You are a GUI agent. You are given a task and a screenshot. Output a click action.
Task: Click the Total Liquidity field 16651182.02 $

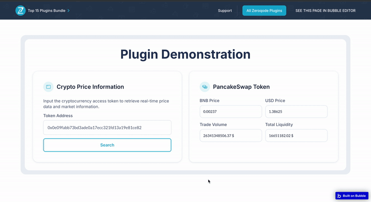[296, 136]
